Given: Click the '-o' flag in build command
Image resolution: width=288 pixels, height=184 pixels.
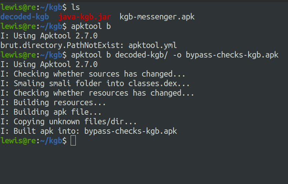Looking at the screenshot, I should 177,55.
